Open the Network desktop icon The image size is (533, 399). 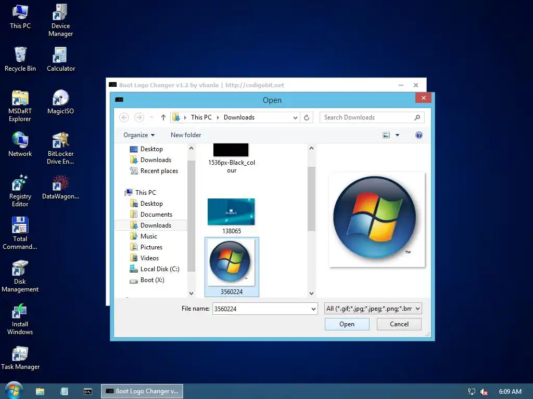pyautogui.click(x=20, y=144)
